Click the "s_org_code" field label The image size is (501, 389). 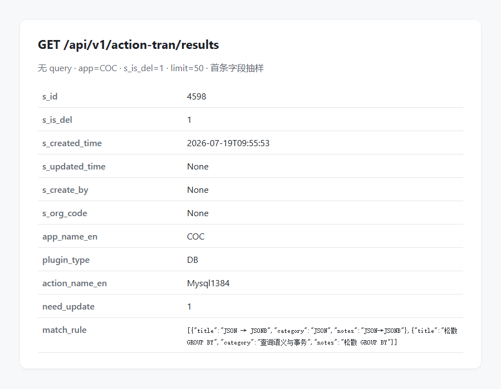point(65,213)
